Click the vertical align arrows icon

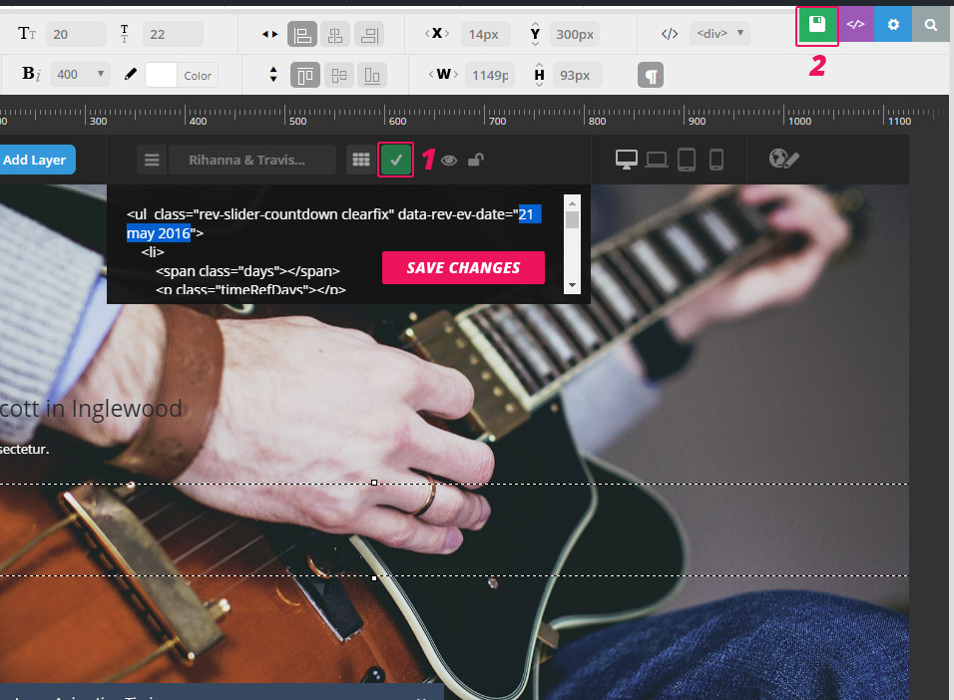tap(273, 74)
